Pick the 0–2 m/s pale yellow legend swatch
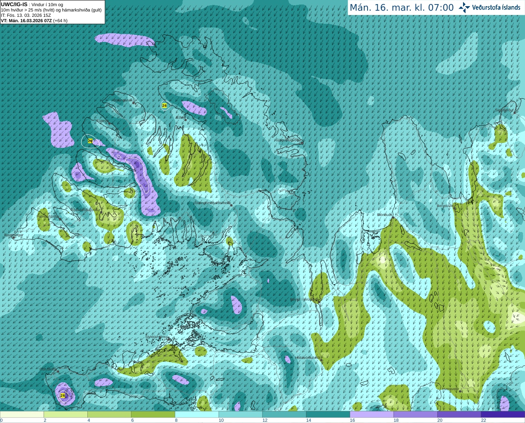Screen dimensions: 525x423 tap(22, 414)
